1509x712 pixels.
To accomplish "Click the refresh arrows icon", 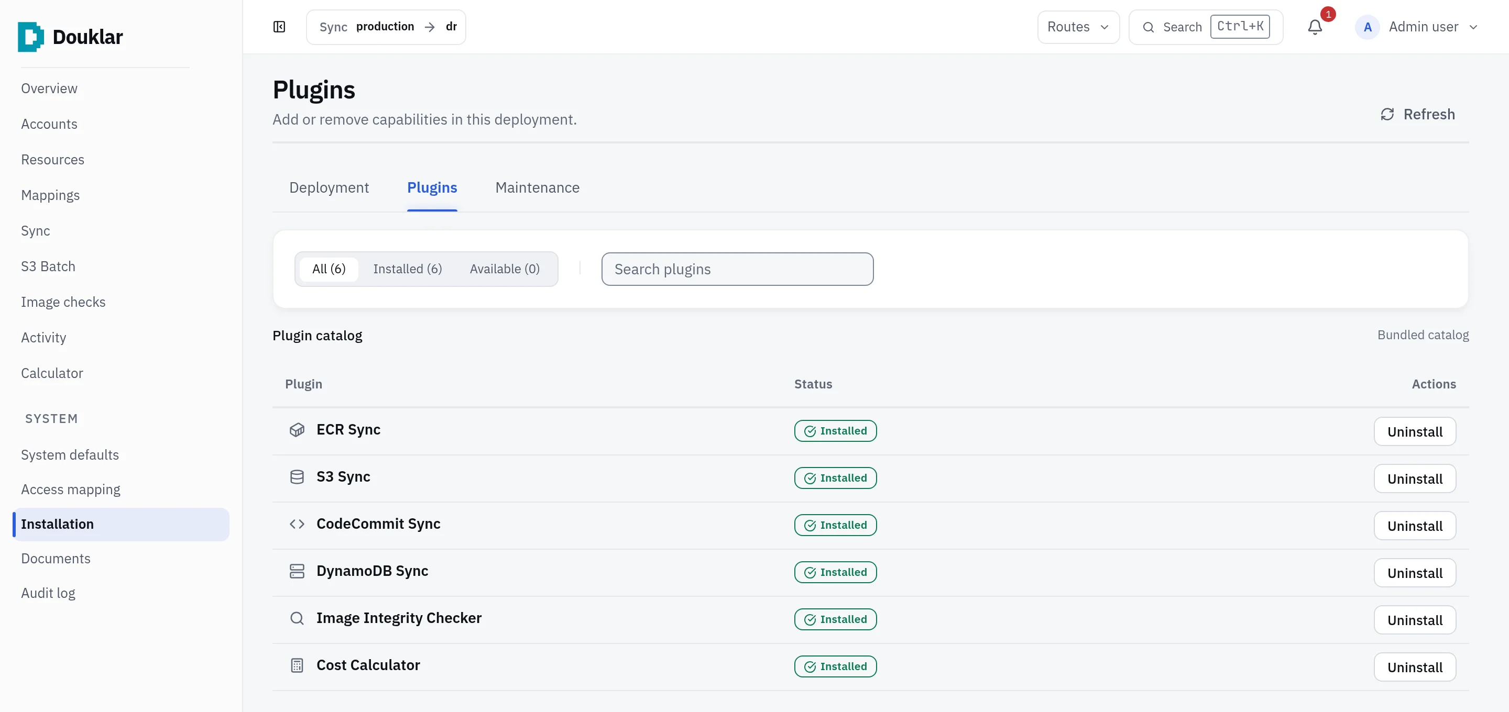I will pos(1387,114).
